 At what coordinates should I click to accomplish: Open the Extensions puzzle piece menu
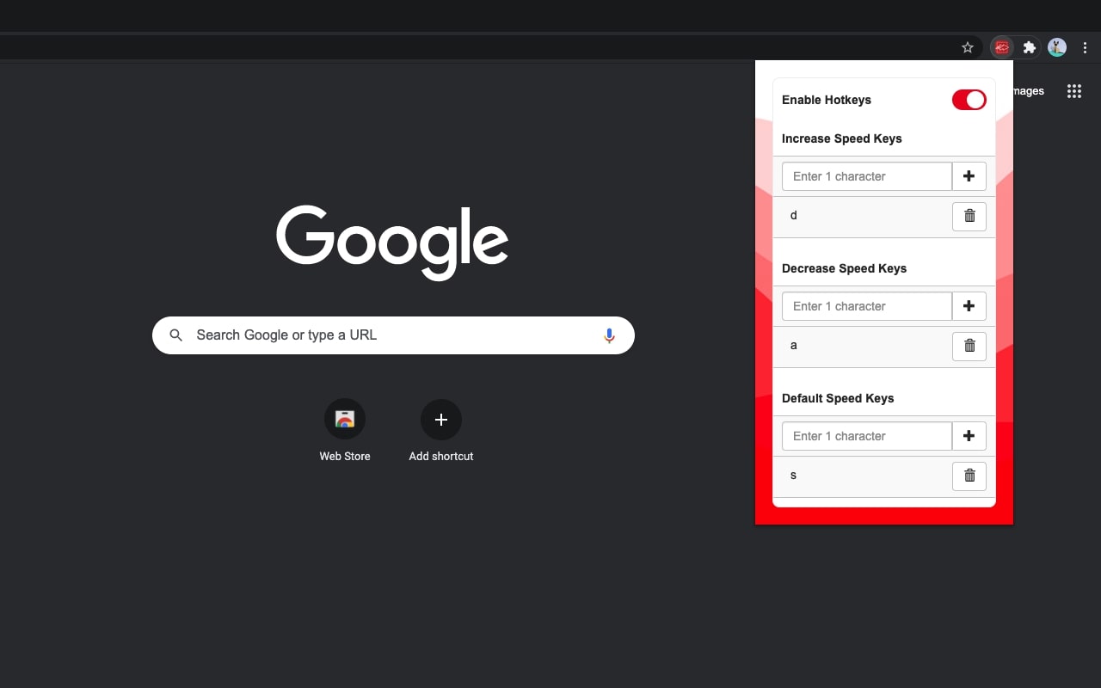[1030, 48]
